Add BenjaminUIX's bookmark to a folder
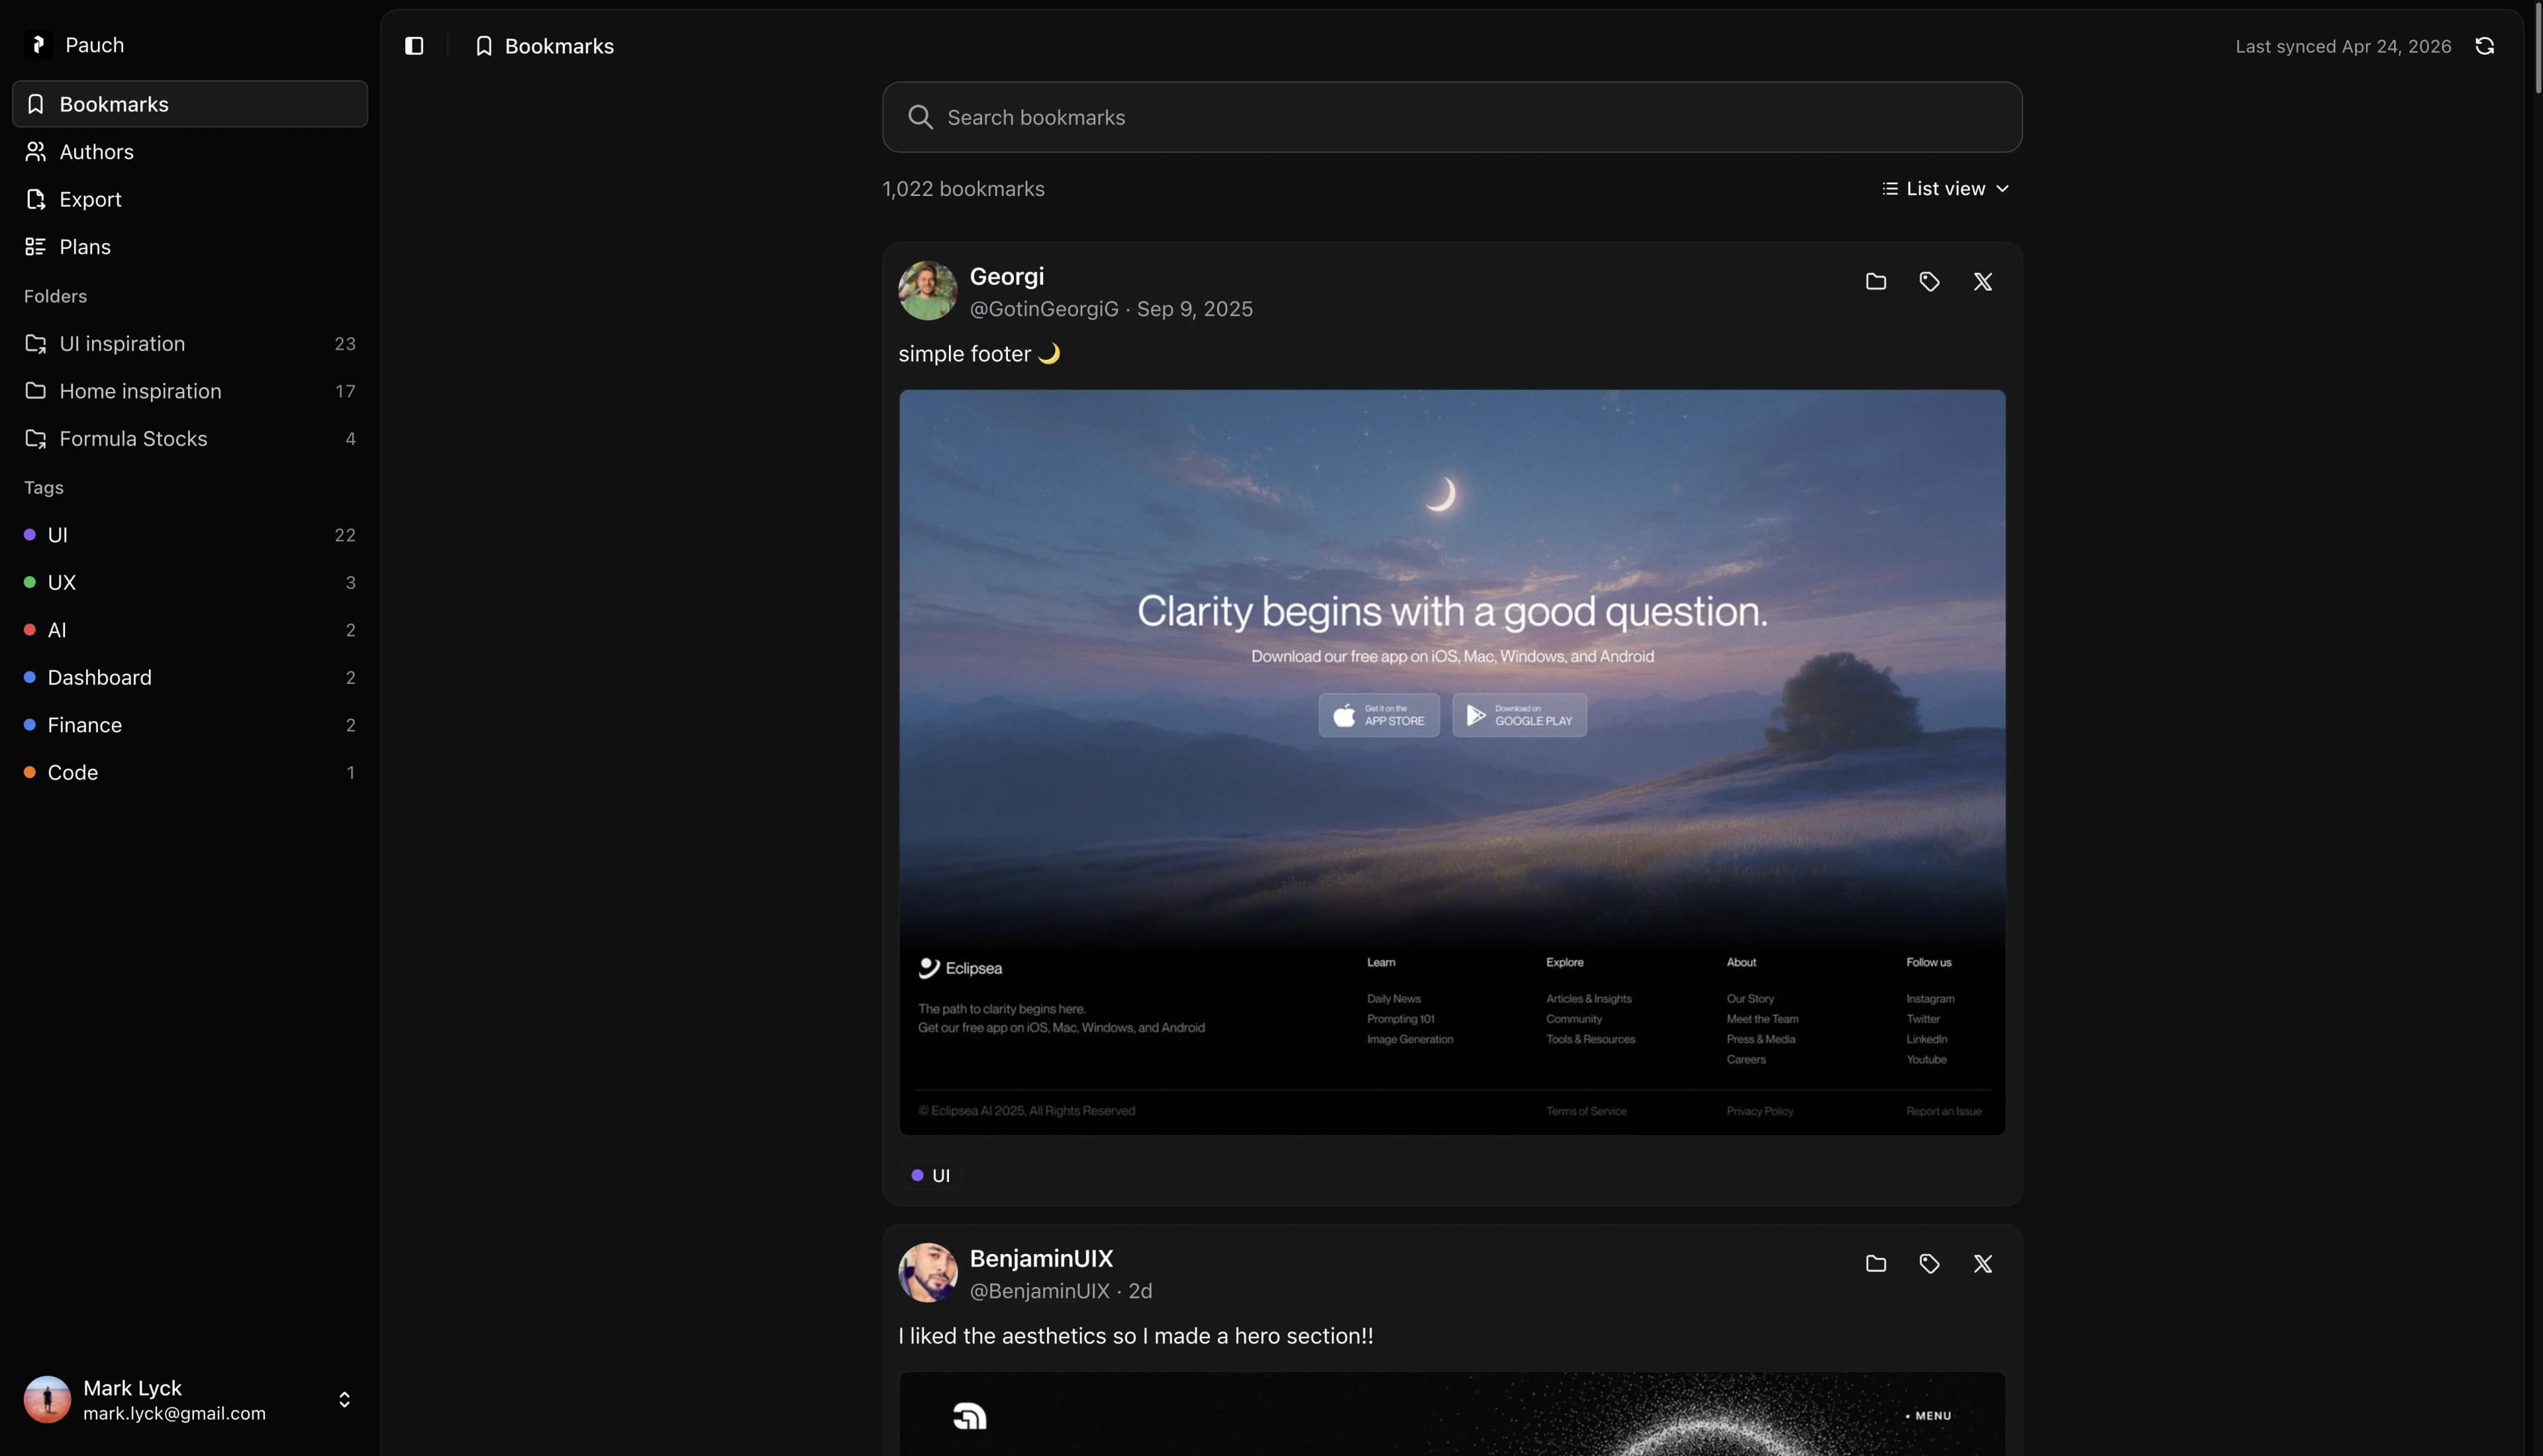 (x=1875, y=1263)
